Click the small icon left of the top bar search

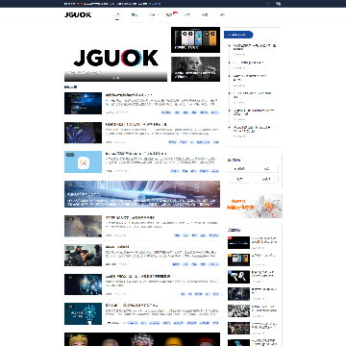(268, 4)
